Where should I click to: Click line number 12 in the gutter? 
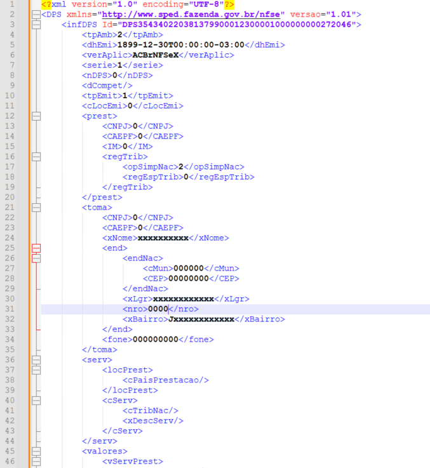click(10, 116)
